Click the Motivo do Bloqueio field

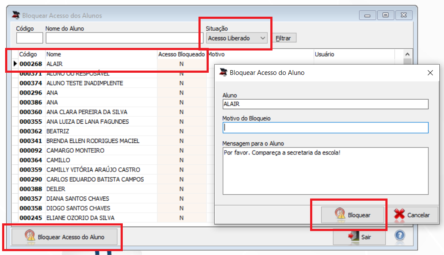[326, 127]
